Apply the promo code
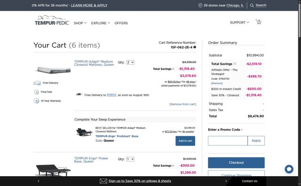 pos(256,141)
